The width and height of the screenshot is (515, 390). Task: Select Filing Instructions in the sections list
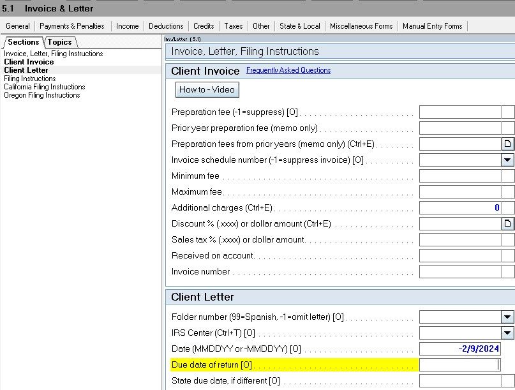pyautogui.click(x=29, y=79)
